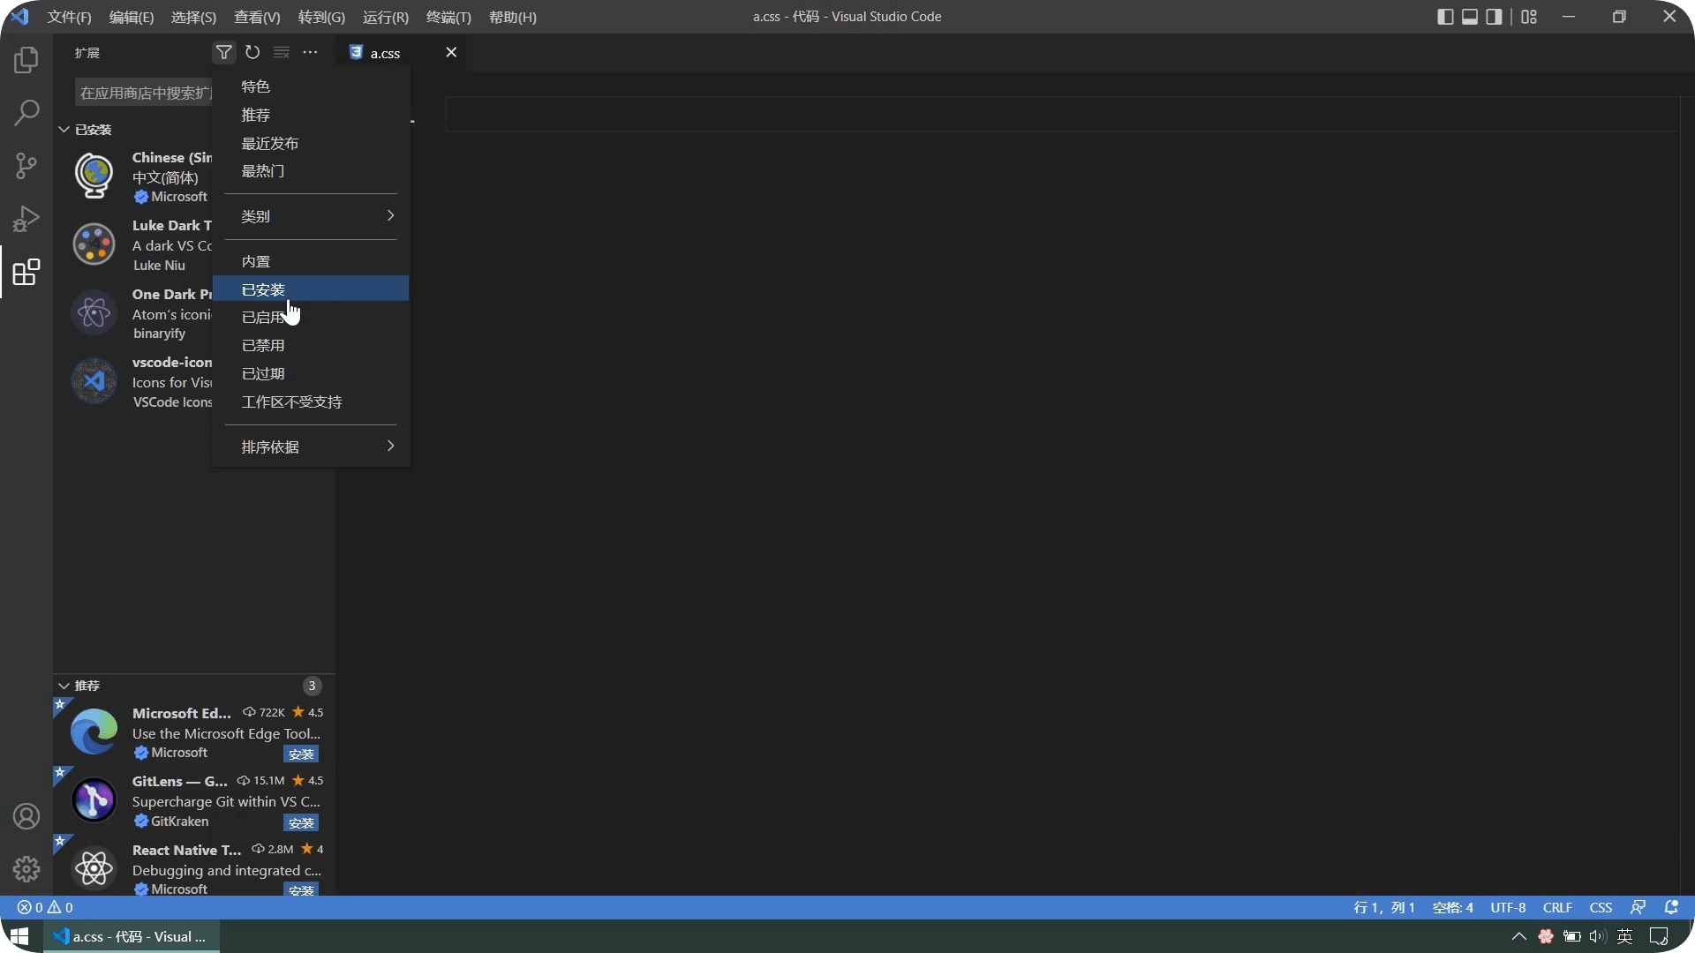
Task: Open the Manage gear icon
Action: click(x=26, y=869)
